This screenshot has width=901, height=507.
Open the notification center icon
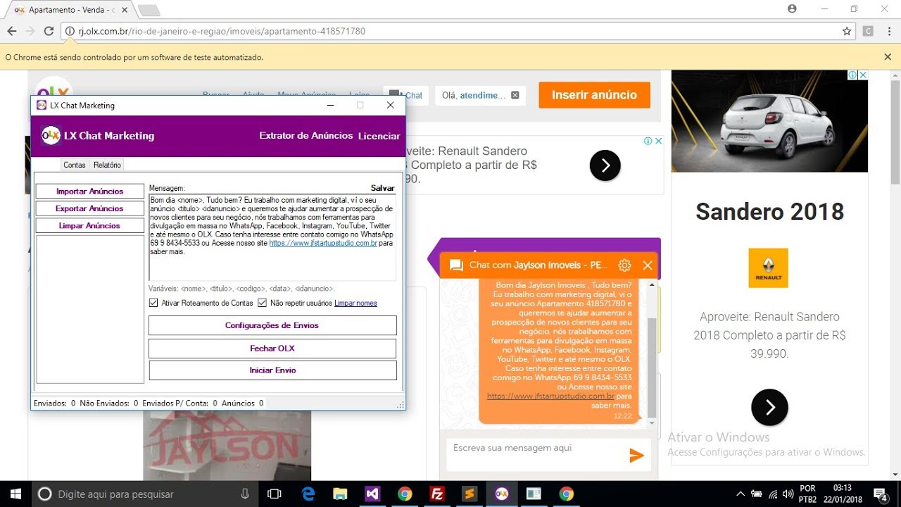[x=880, y=494]
